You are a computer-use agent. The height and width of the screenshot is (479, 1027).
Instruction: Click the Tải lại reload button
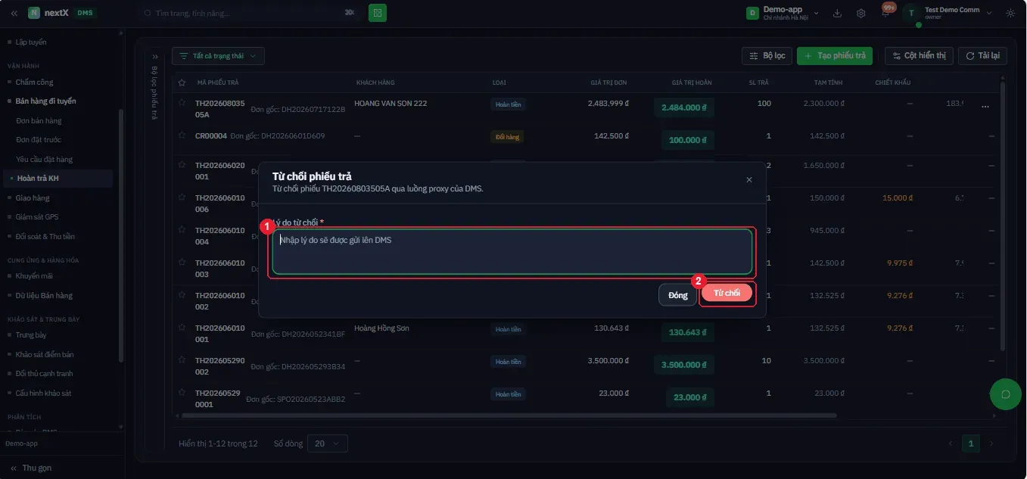pyautogui.click(x=982, y=56)
